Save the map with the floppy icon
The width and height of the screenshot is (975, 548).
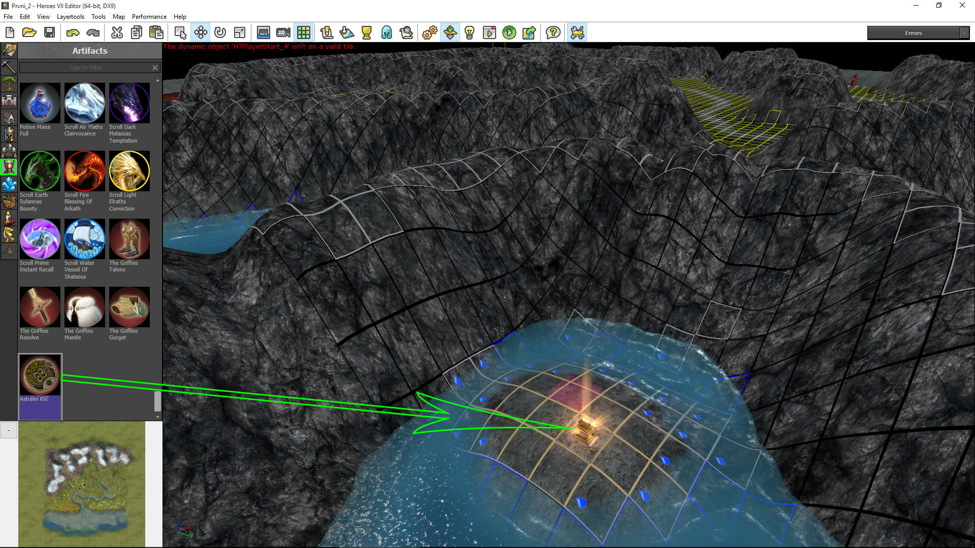[49, 33]
